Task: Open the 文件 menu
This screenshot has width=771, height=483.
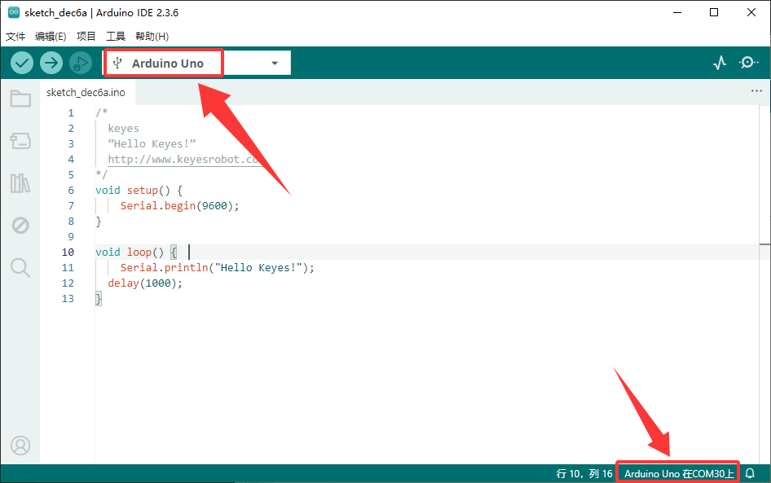Action: pyautogui.click(x=15, y=37)
